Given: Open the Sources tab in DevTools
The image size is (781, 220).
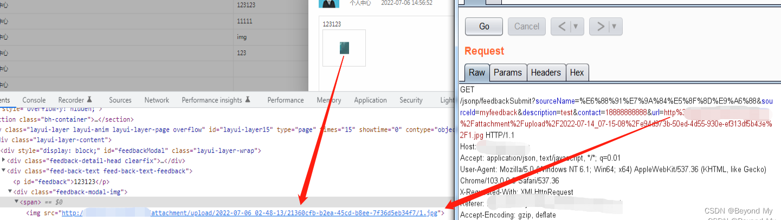Looking at the screenshot, I should (x=120, y=100).
